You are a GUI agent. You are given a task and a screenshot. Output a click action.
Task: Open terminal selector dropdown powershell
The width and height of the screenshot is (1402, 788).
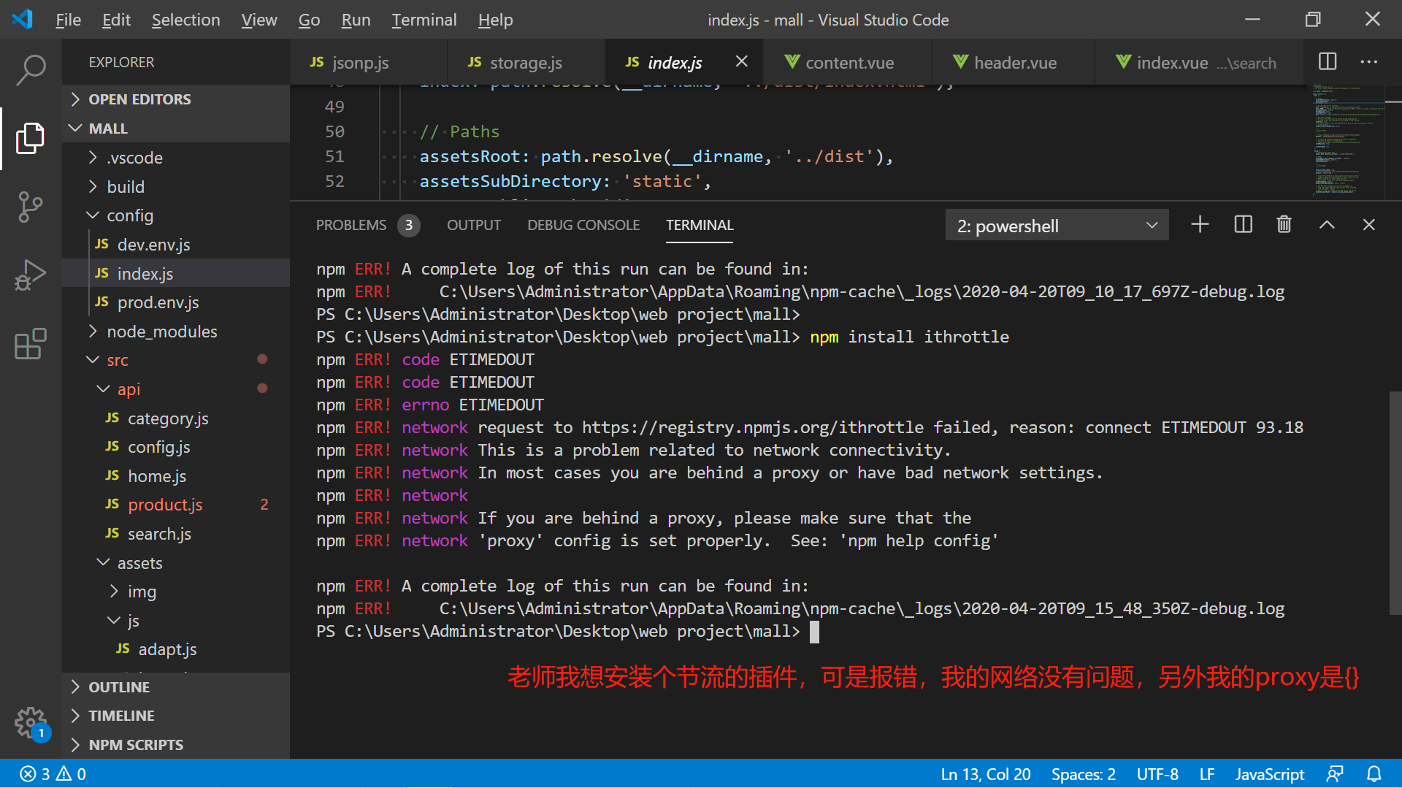(x=1057, y=226)
